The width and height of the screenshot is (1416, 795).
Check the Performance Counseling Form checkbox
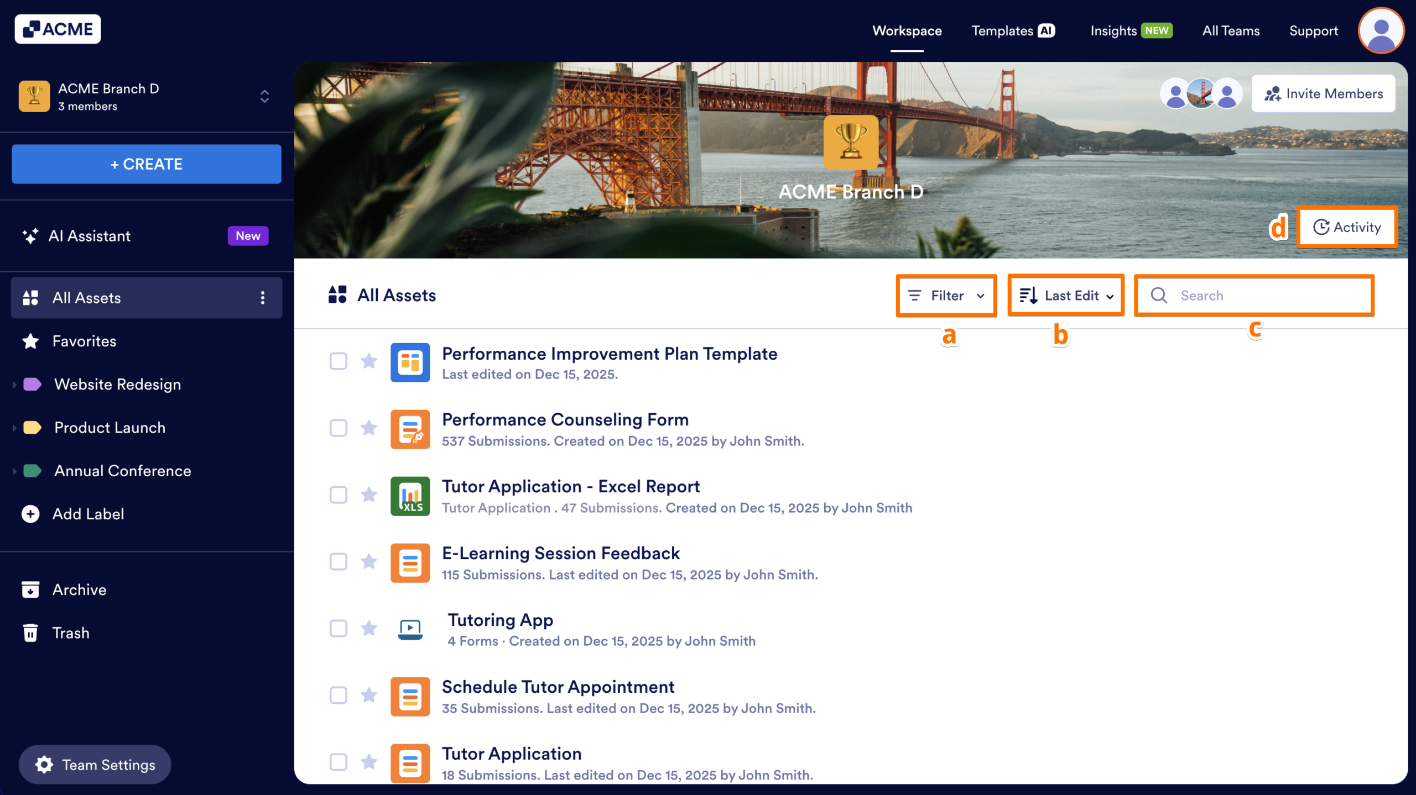pos(338,428)
